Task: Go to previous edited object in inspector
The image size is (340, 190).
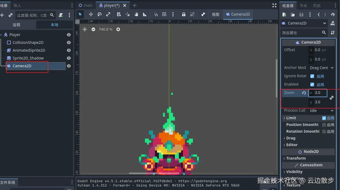Action: point(319,15)
